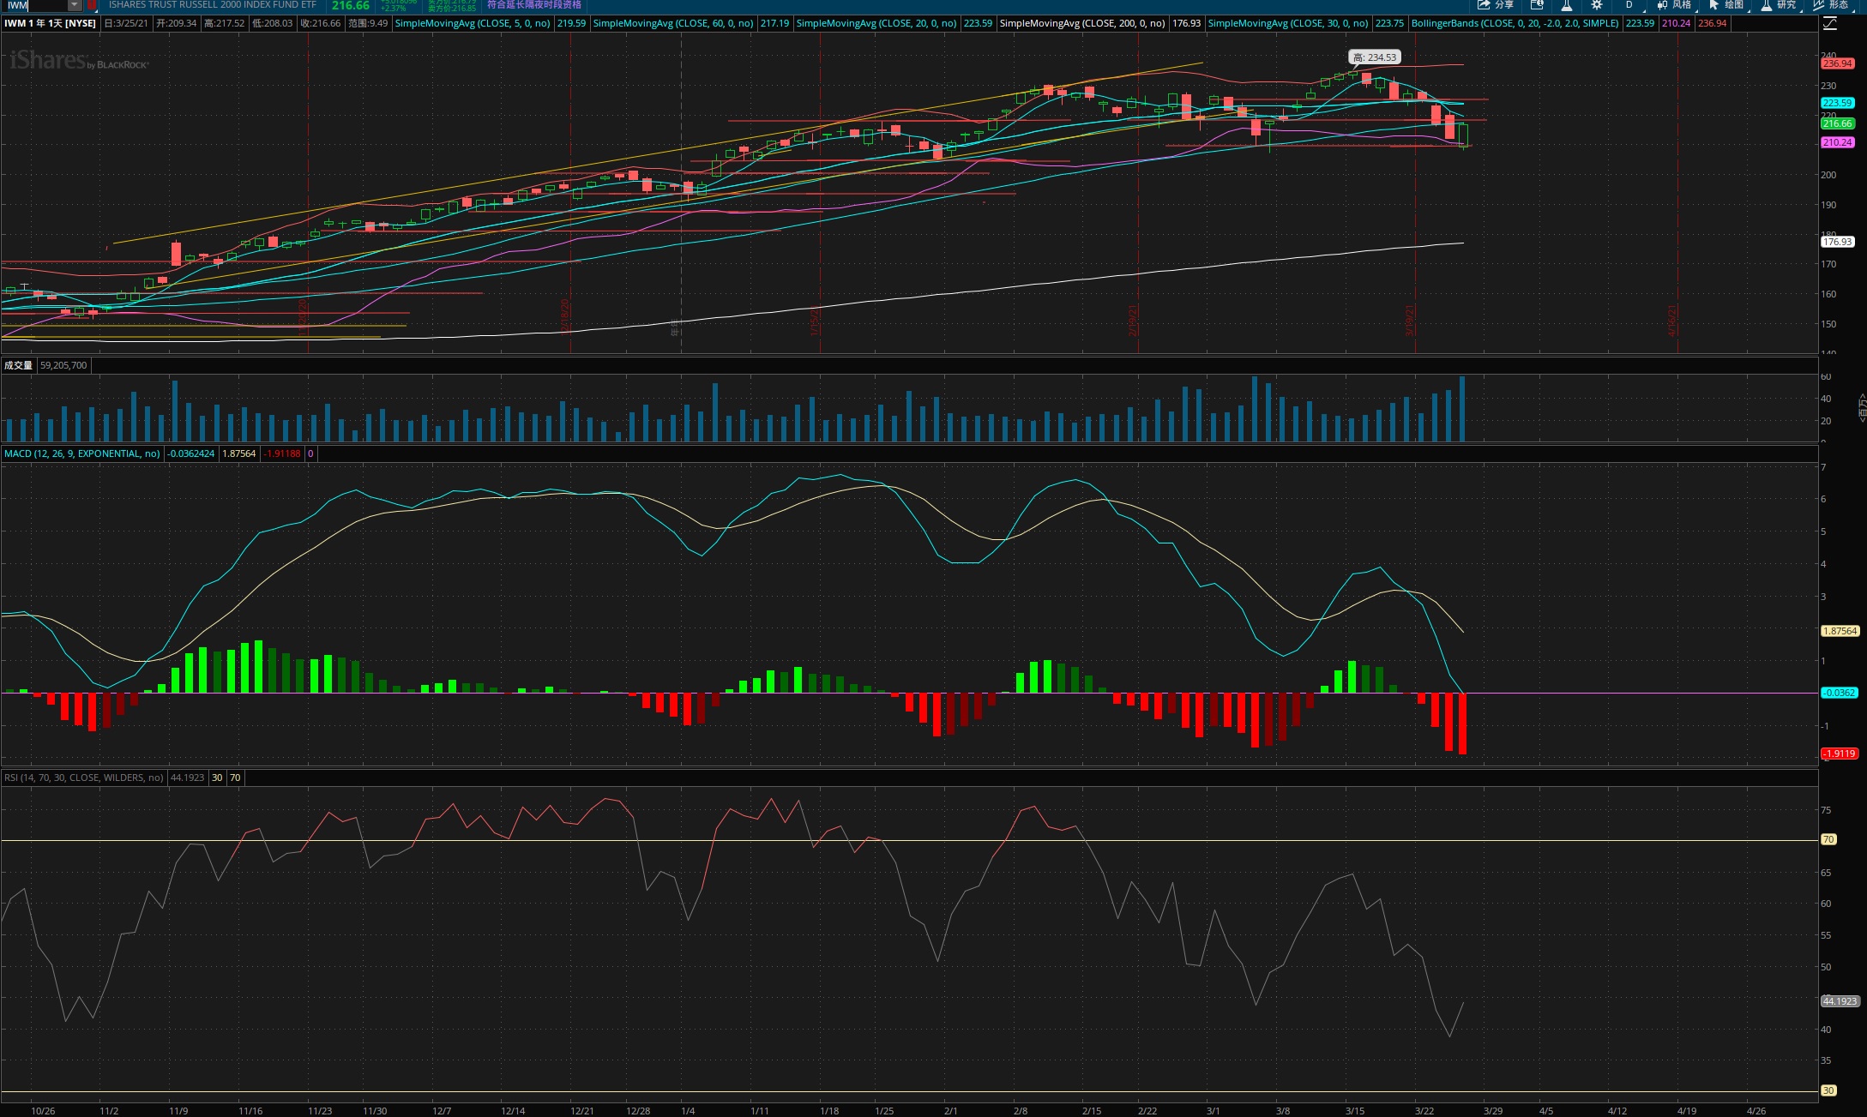
Task: Click the RSI 44.1923 axis value tag
Action: [1840, 1001]
